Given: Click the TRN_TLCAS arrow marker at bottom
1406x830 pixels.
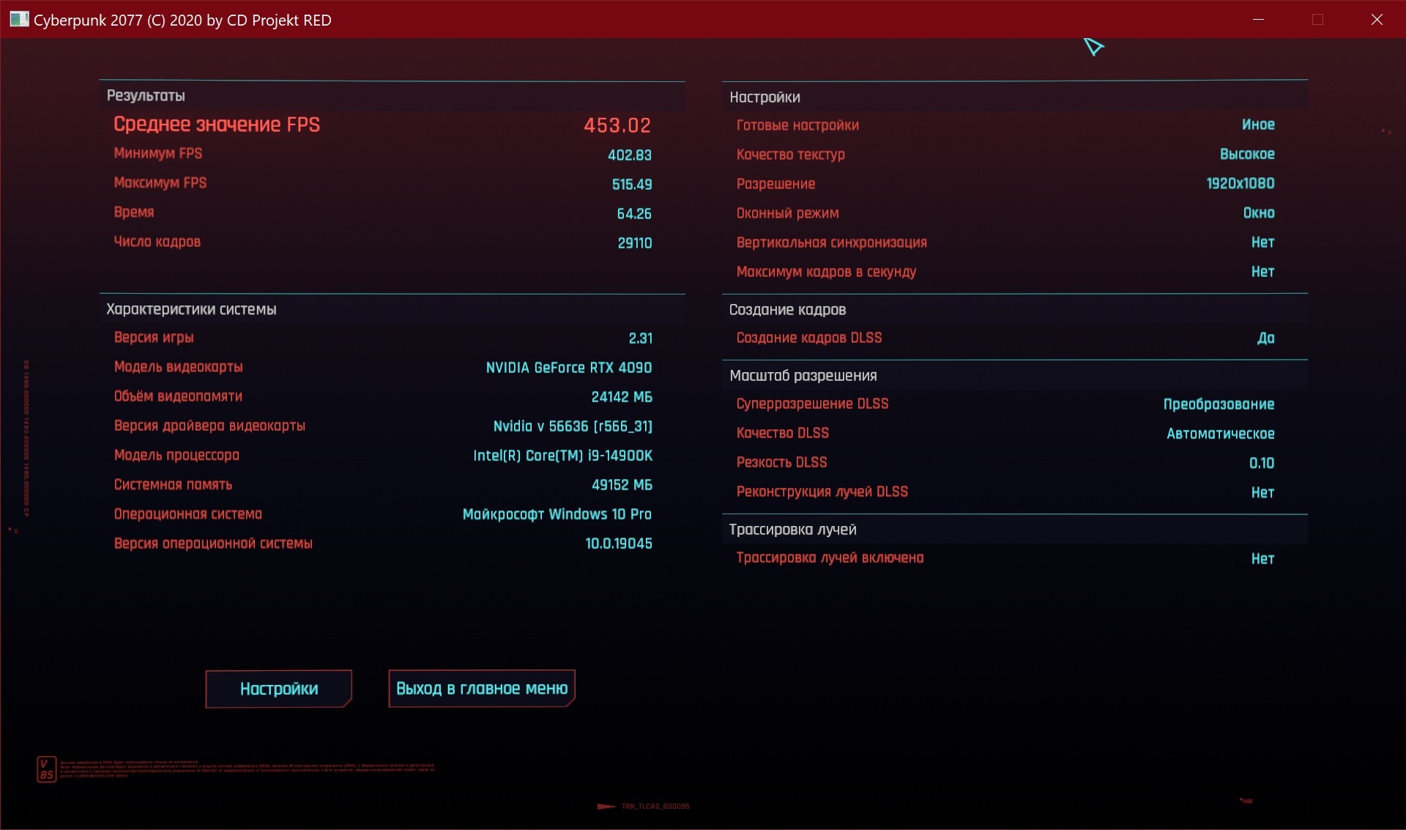Looking at the screenshot, I should pos(606,806).
